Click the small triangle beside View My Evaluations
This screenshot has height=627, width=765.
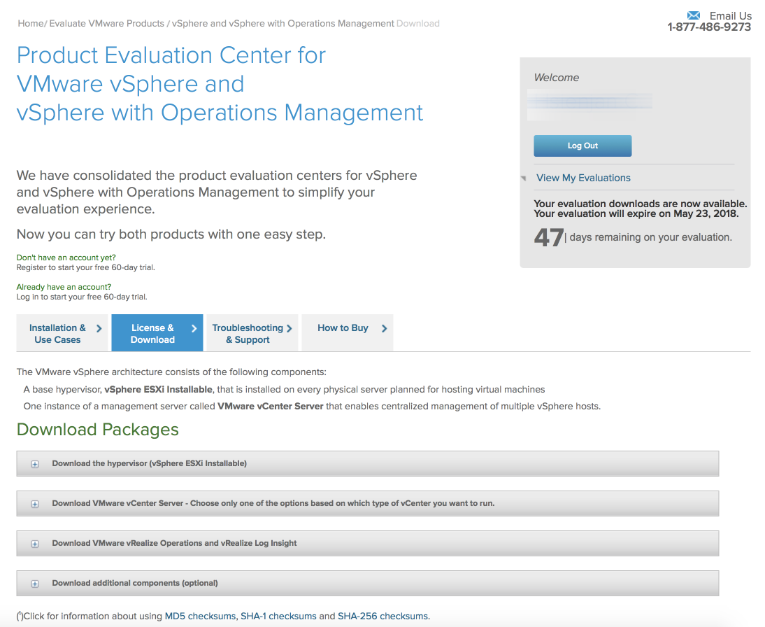coord(524,179)
